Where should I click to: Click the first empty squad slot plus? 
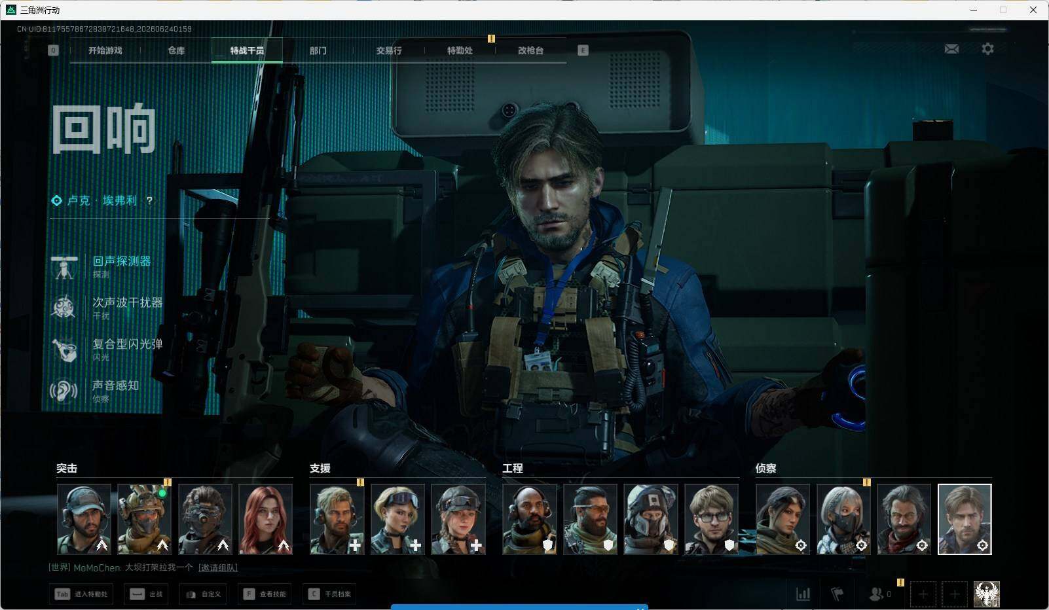pos(923,594)
